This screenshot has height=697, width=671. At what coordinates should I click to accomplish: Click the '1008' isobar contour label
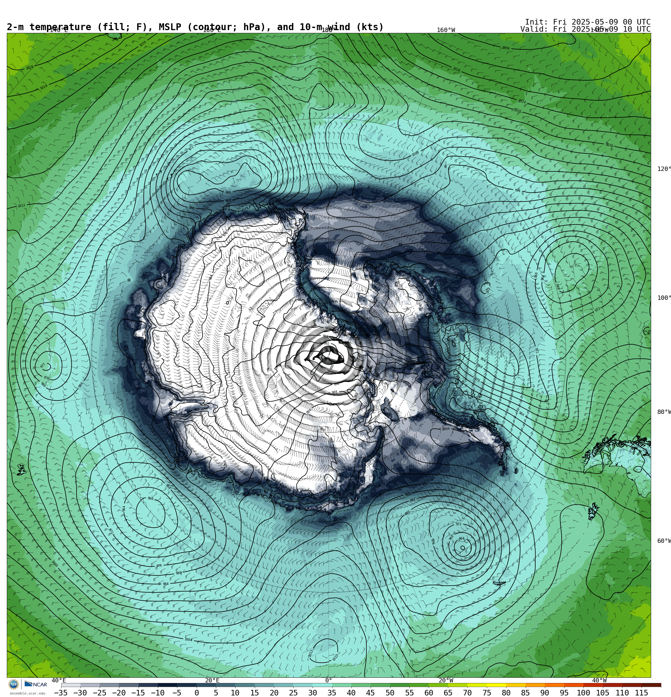pyautogui.click(x=415, y=153)
